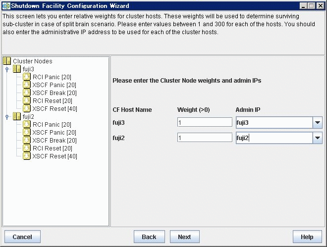Open the Help for this screen
Screen dimensions: 327x247
pyautogui.click(x=307, y=237)
